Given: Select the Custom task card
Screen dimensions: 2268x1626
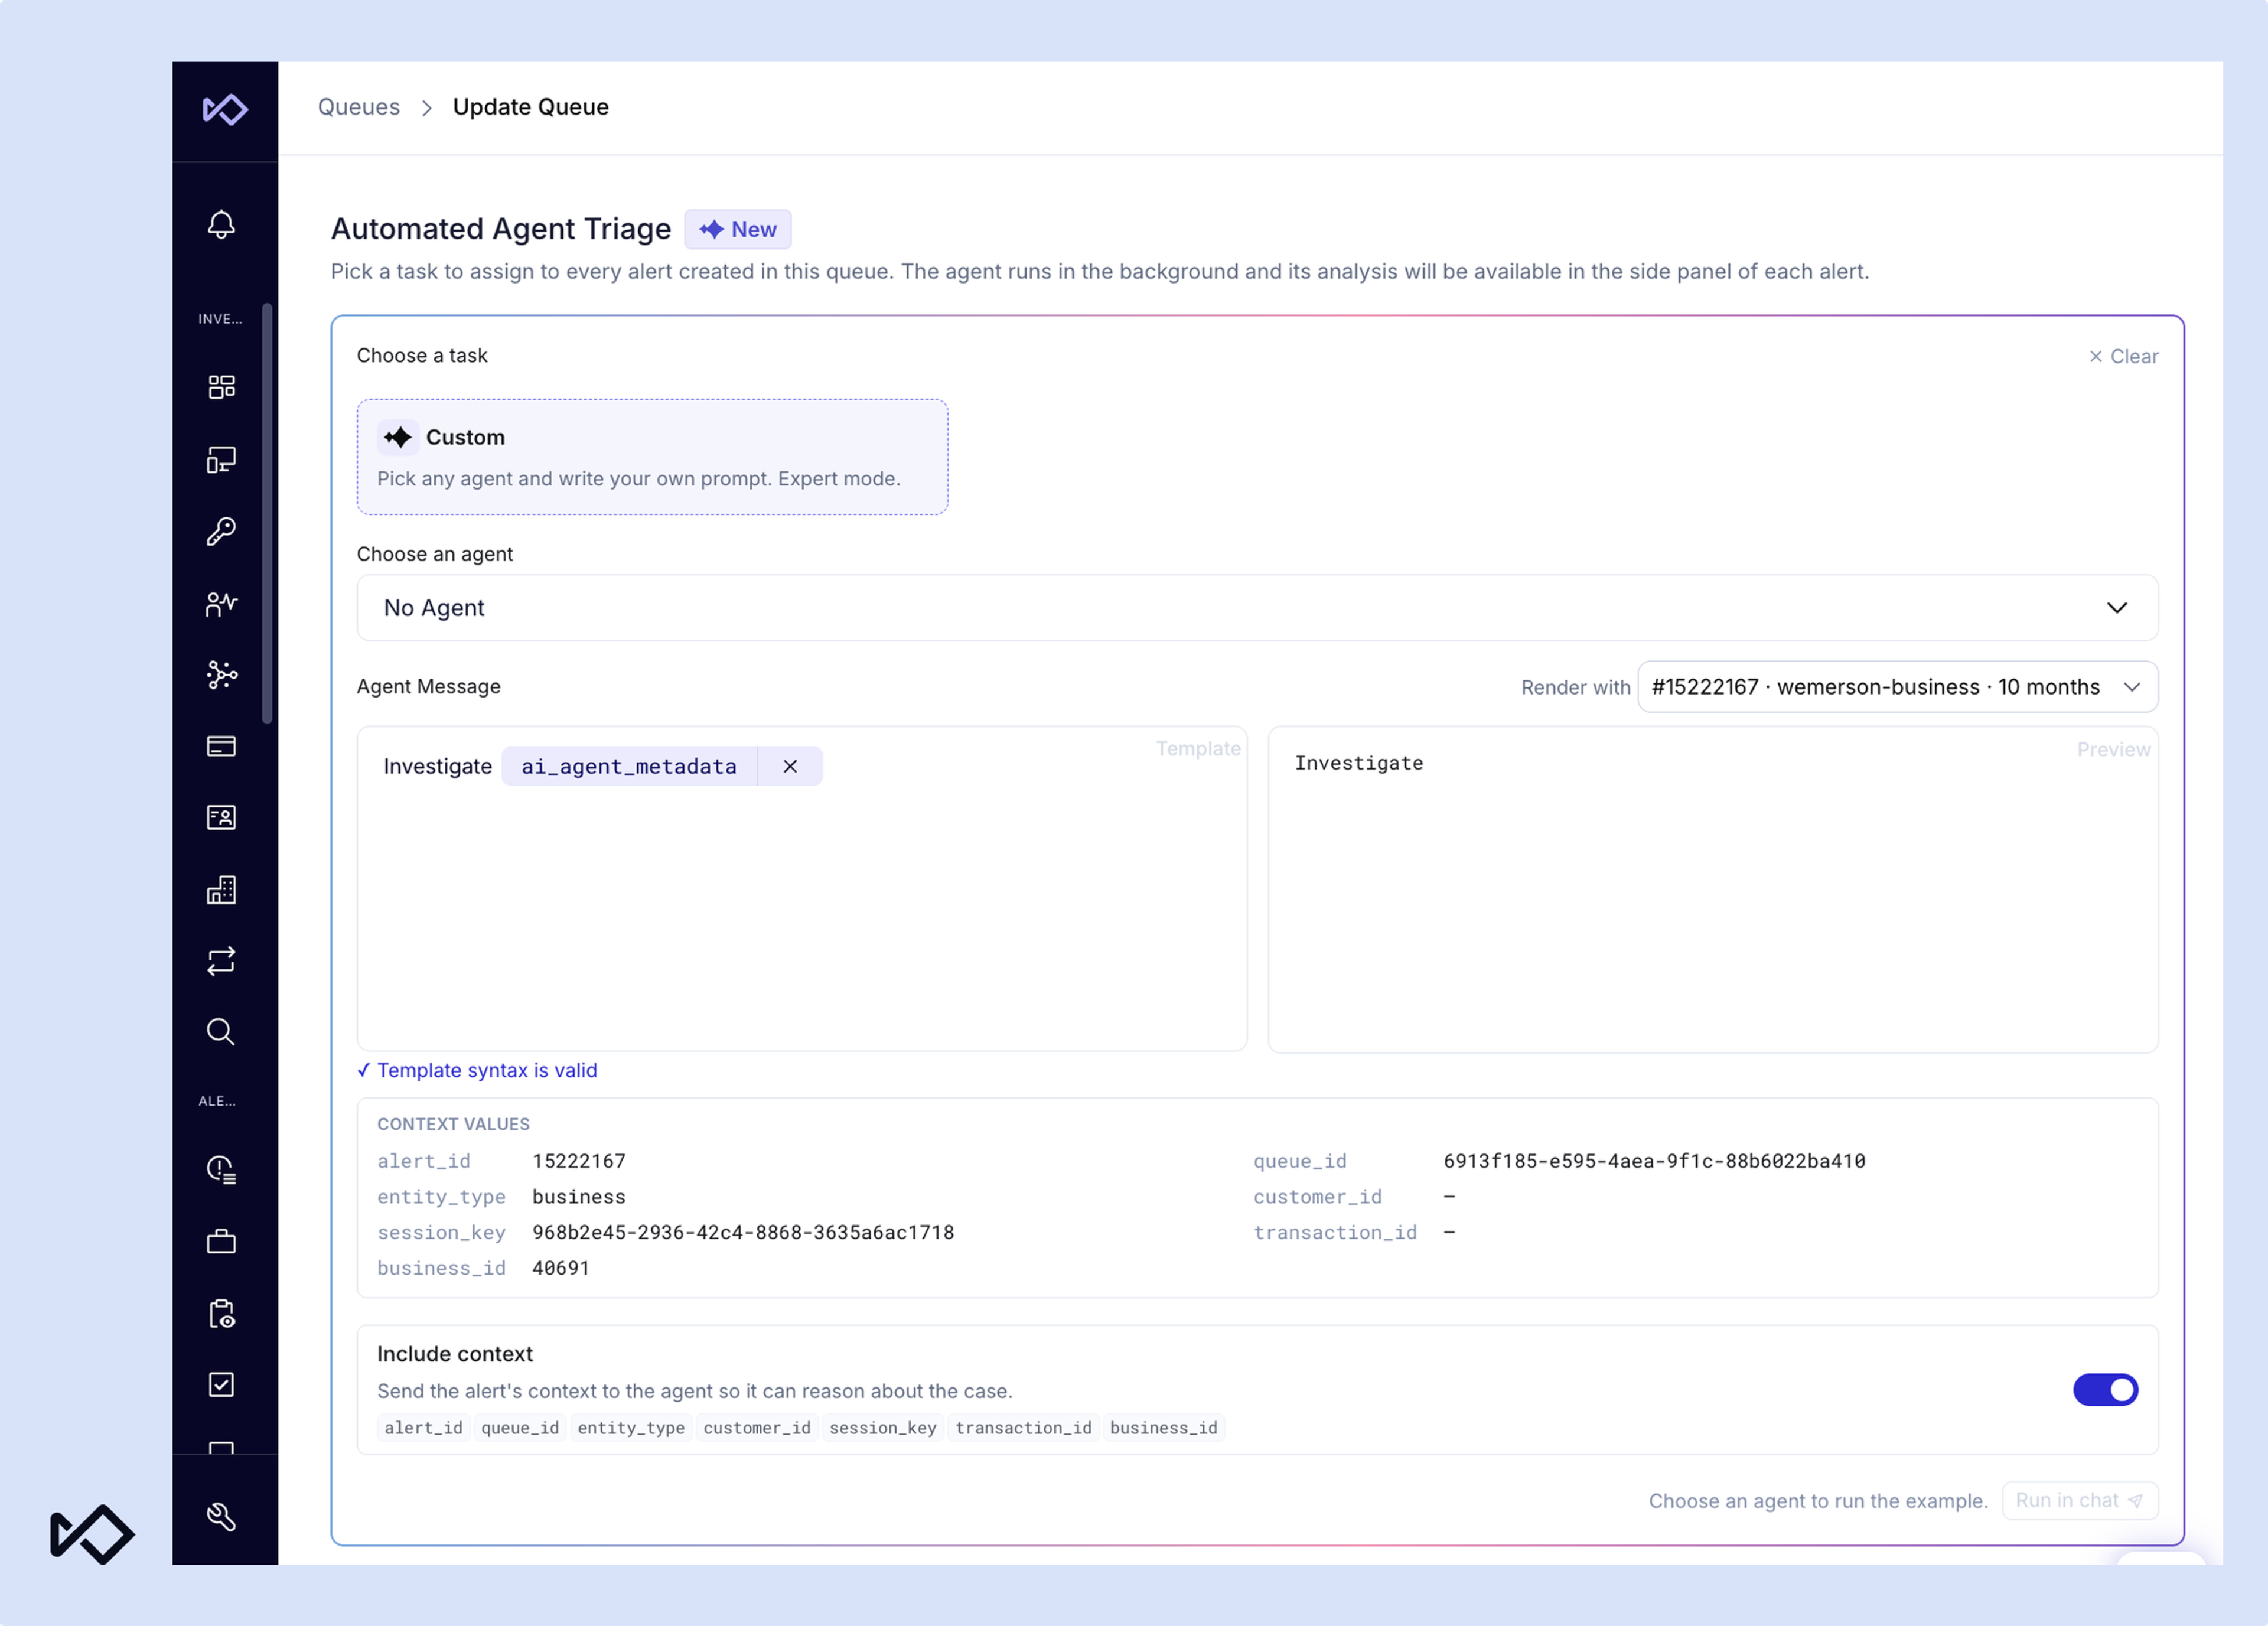Looking at the screenshot, I should click(x=652, y=457).
